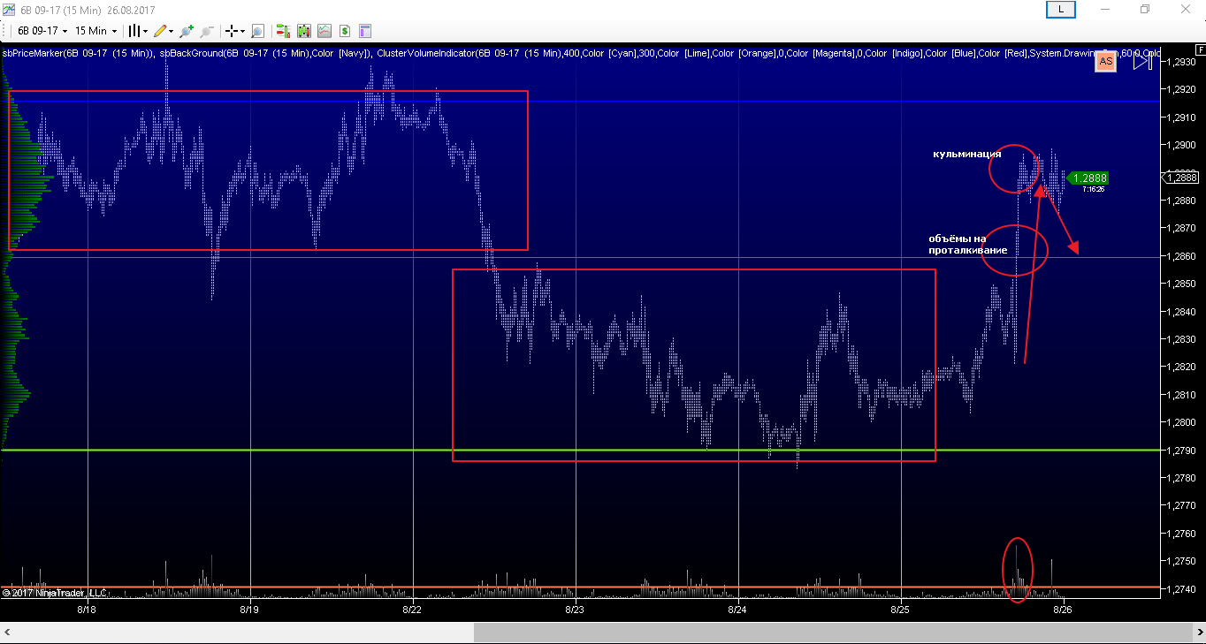Click the 1,2790 price axis label
The image size is (1206, 644).
point(1181,451)
